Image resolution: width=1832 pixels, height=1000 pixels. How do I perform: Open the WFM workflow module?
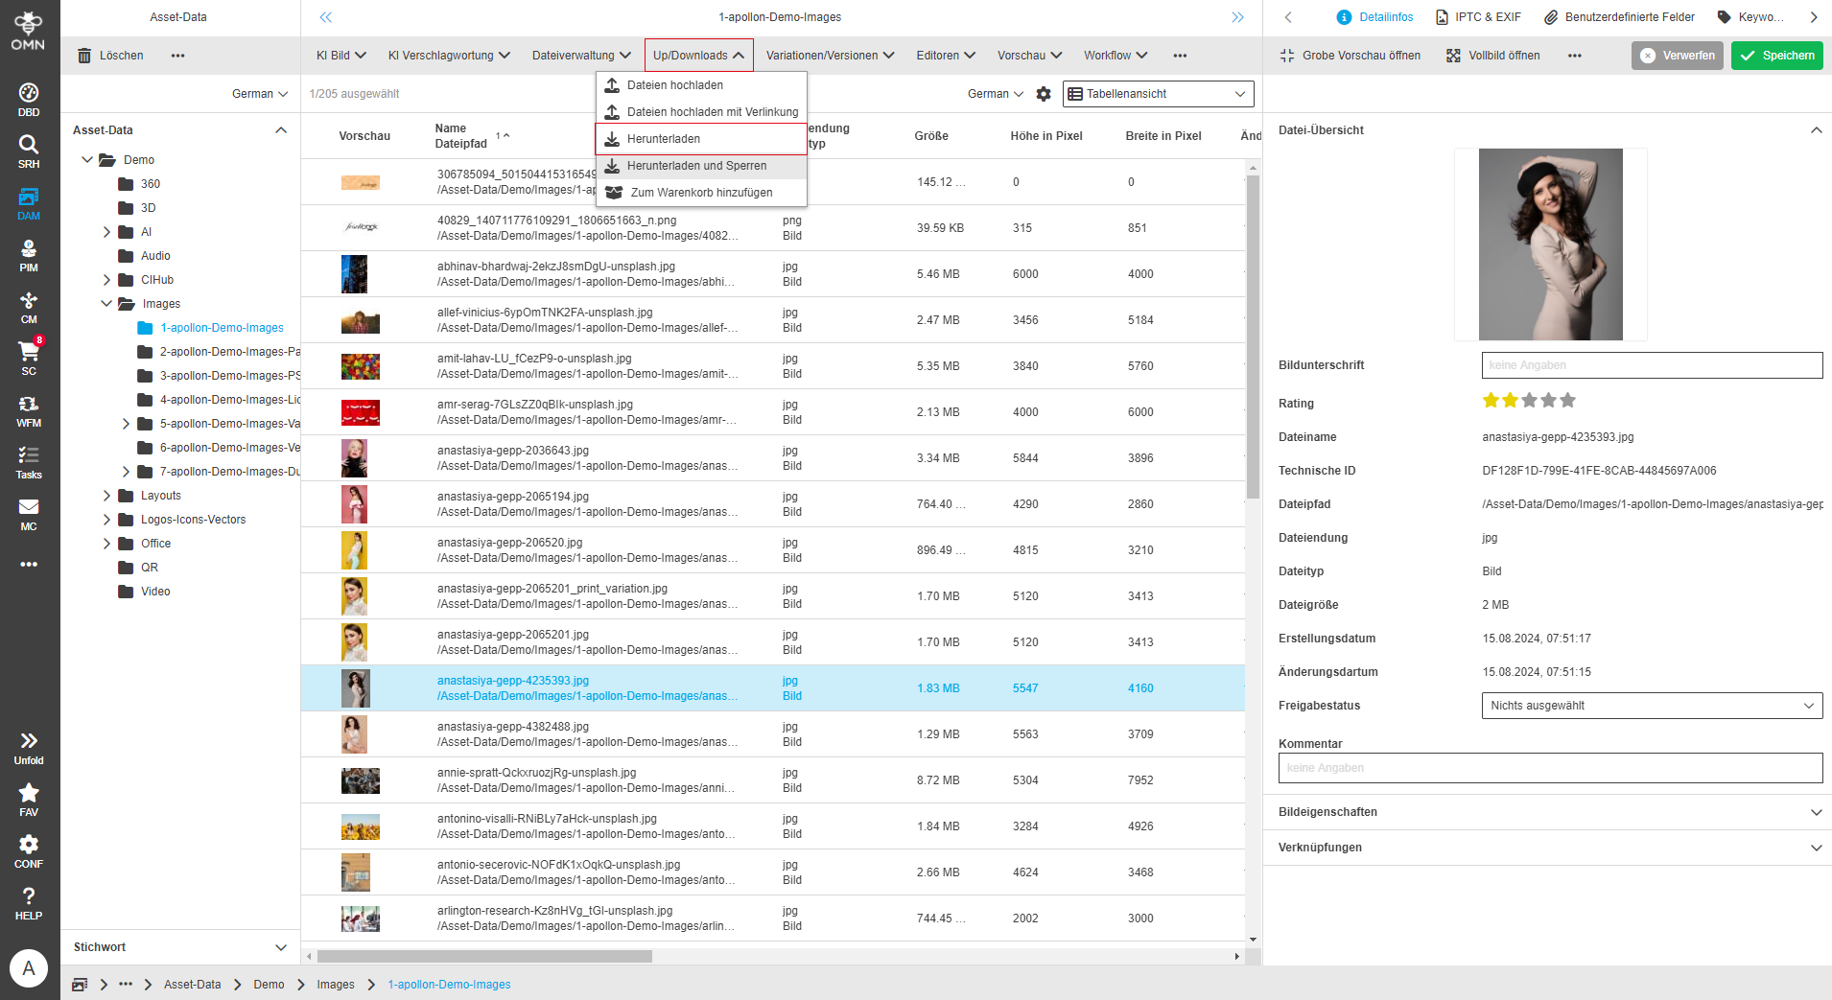coord(29,410)
